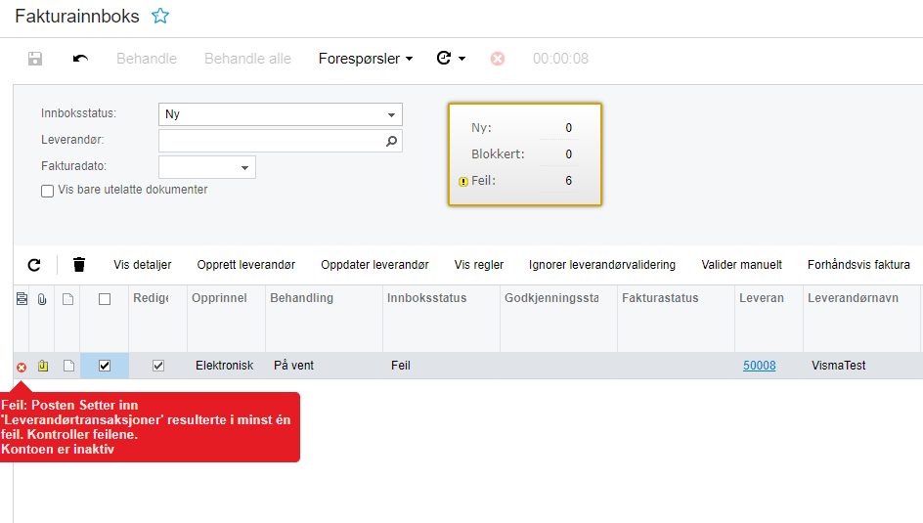This screenshot has height=523, width=923.
Task: Click the red error tooltip message
Action: tap(150, 427)
